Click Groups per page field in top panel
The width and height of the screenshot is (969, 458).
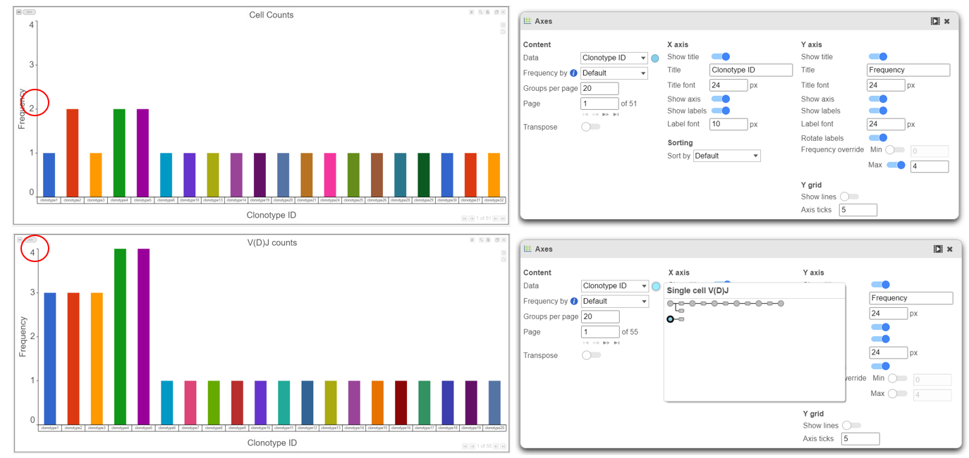[x=599, y=89]
